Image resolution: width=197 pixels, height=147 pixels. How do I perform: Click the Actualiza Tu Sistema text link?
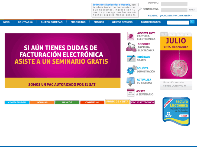coord(144,81)
